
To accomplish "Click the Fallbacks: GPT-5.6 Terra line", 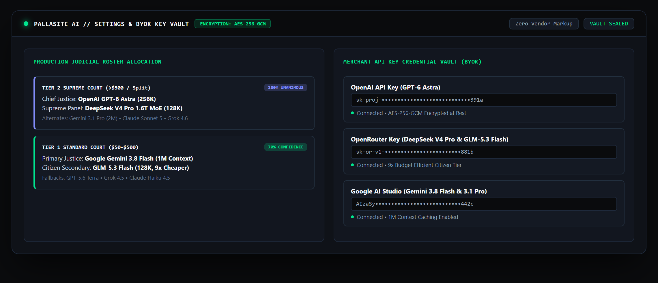I will click(x=106, y=178).
